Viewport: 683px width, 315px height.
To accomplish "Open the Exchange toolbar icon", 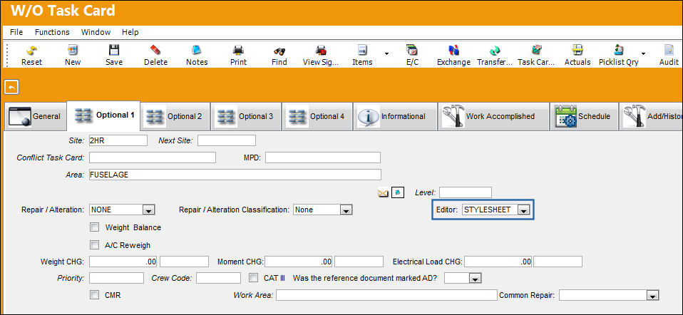I will (453, 50).
